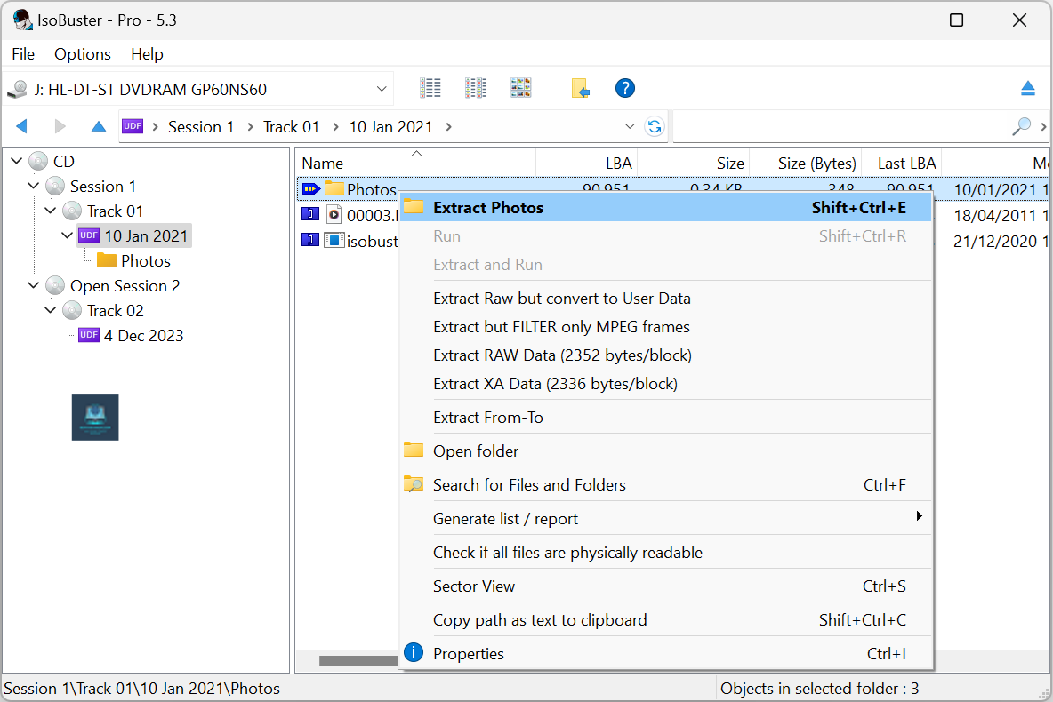
Task: Select the 4 Dec 2023 UDF node
Action: [142, 335]
